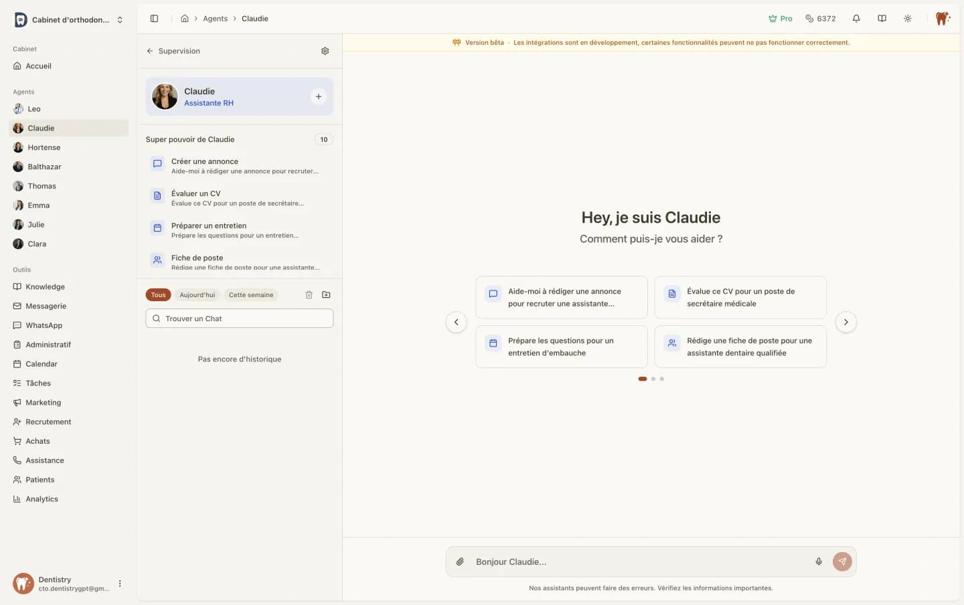Image resolution: width=964 pixels, height=605 pixels.
Task: Open Recrutement in the Outils menu
Action: [48, 422]
